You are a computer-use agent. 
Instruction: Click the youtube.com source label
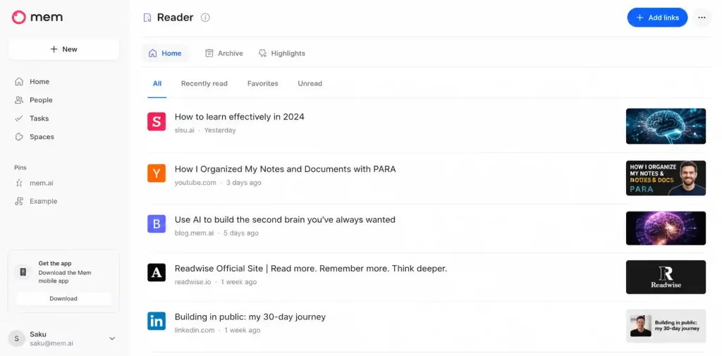pyautogui.click(x=195, y=183)
